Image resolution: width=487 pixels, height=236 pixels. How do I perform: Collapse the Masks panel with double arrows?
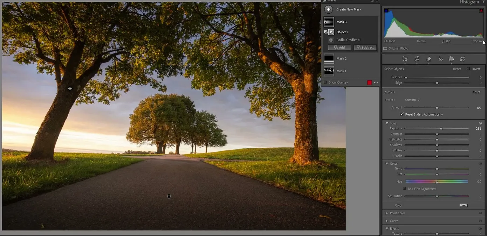click(x=377, y=1)
